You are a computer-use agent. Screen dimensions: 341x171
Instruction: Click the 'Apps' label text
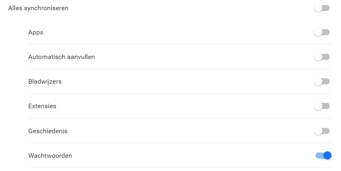(36, 32)
